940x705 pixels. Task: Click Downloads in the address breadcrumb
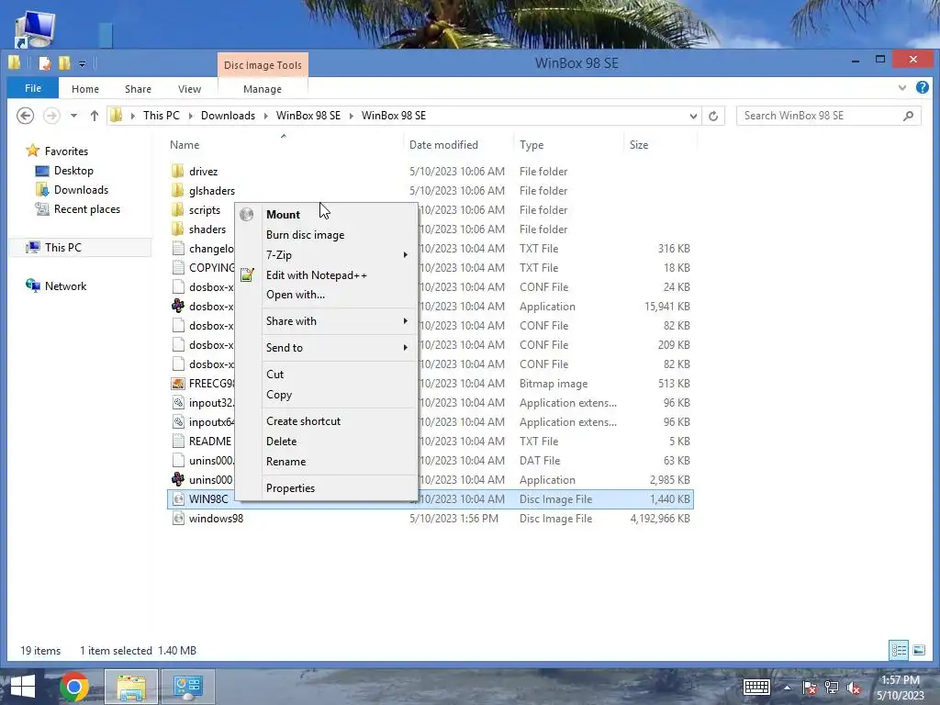tap(228, 115)
